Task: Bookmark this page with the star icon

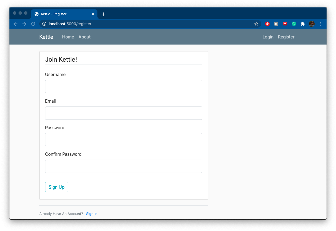Action: pos(256,24)
